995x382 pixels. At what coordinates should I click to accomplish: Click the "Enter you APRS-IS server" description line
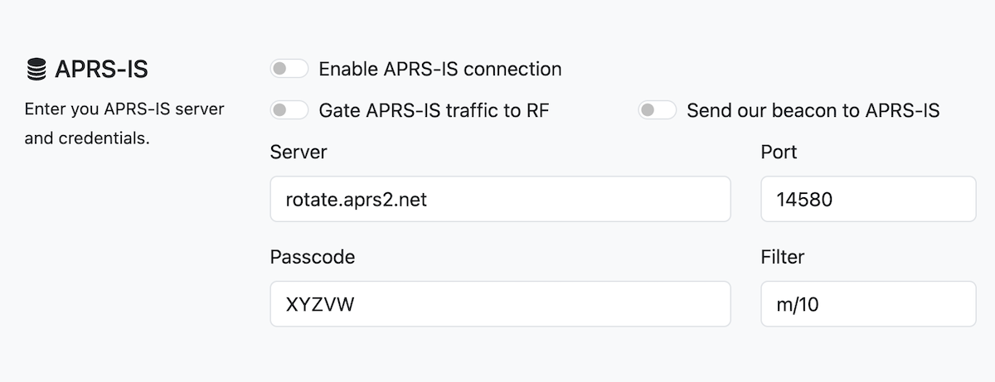(x=124, y=109)
